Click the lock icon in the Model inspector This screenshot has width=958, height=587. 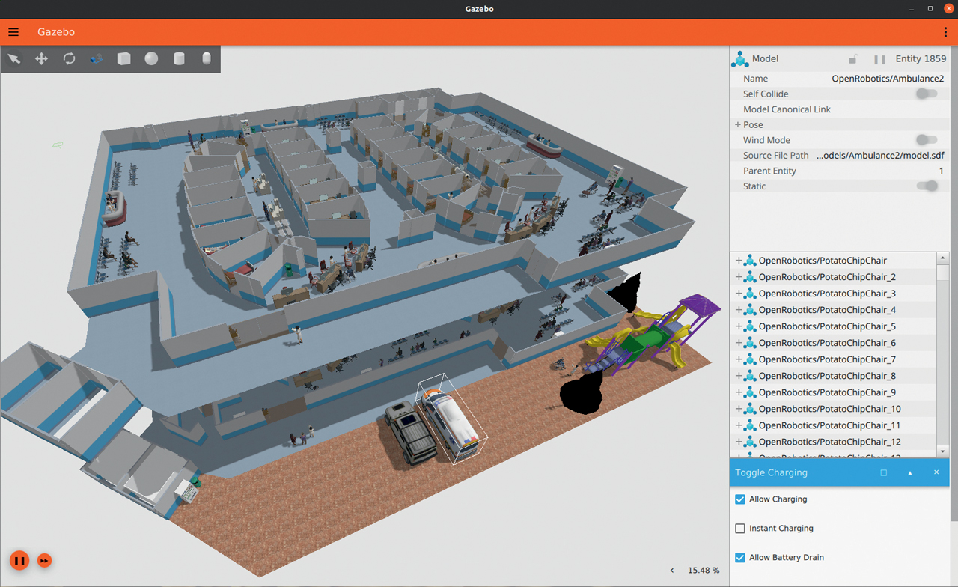tap(852, 59)
